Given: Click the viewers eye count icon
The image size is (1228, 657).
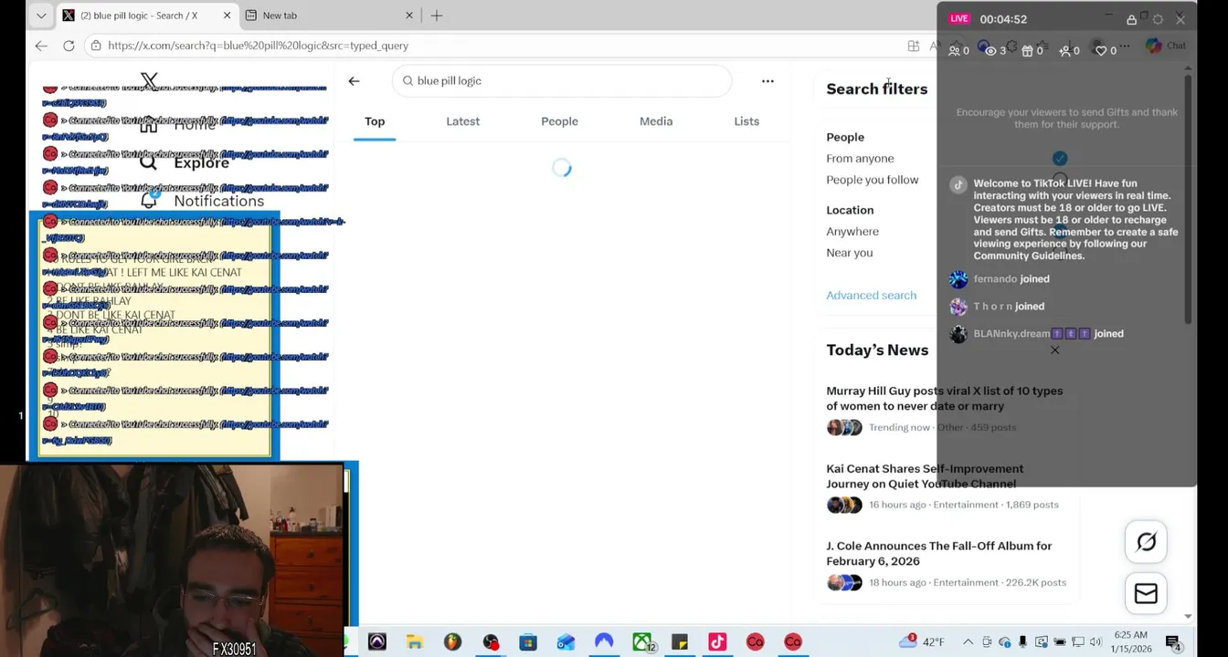Looking at the screenshot, I should pos(990,51).
